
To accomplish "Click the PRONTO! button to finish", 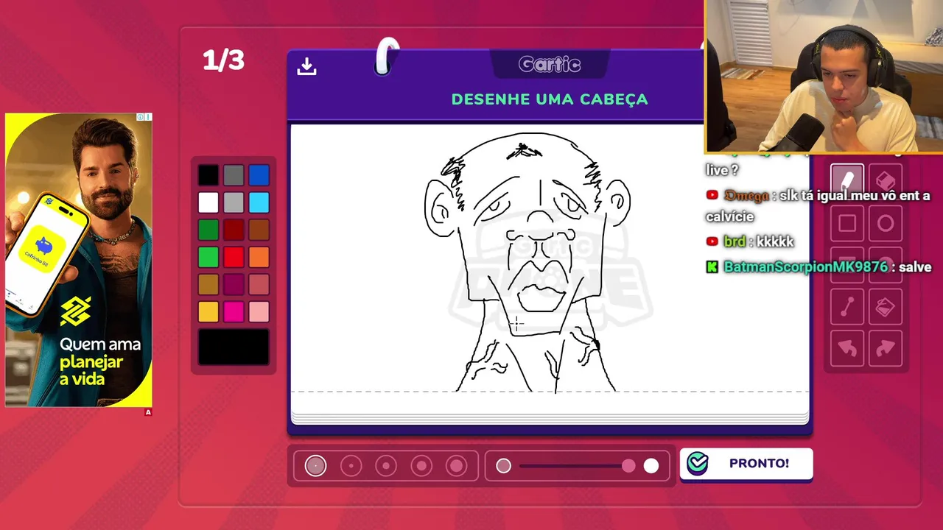I will point(746,464).
